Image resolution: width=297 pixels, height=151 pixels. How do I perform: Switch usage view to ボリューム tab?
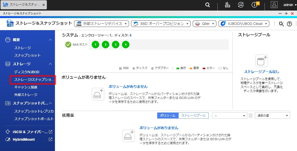click(168, 116)
